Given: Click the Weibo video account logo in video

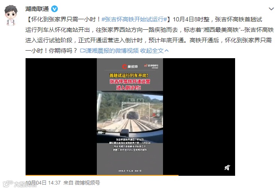Looking at the screenshot, I should pyautogui.click(x=151, y=66).
